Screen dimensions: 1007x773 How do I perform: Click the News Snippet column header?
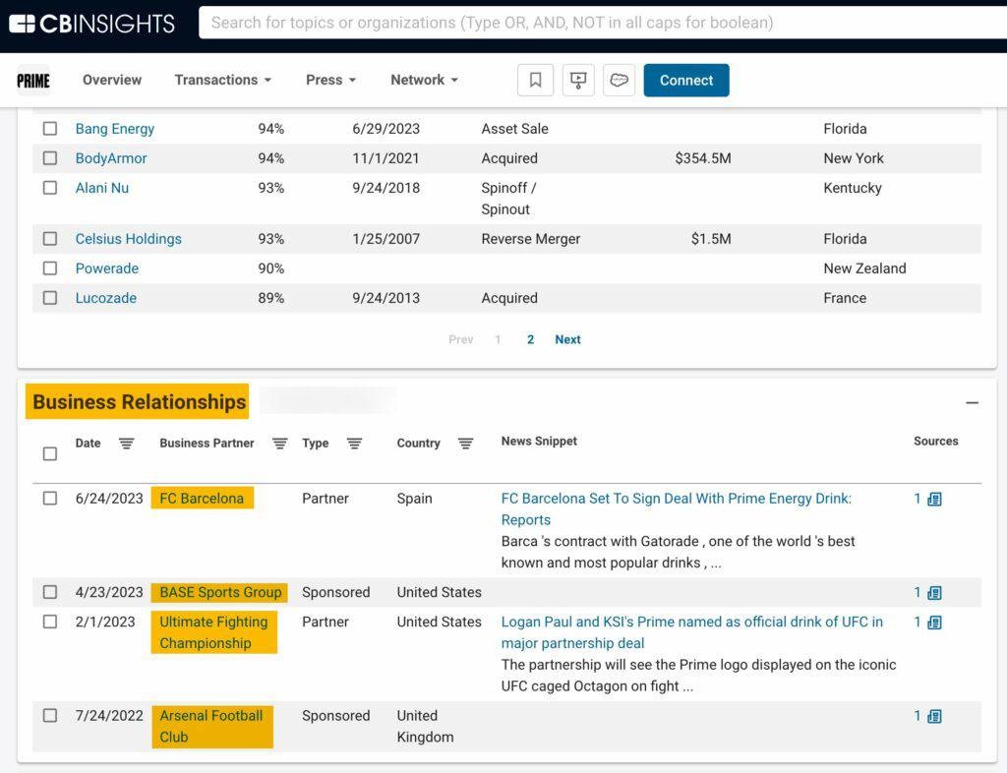tap(539, 441)
